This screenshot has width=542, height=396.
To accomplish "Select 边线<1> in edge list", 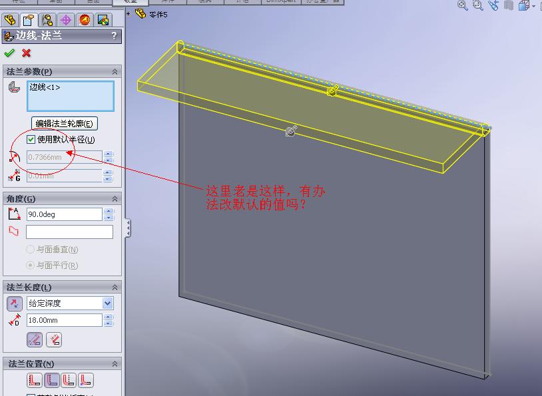I will 45,87.
